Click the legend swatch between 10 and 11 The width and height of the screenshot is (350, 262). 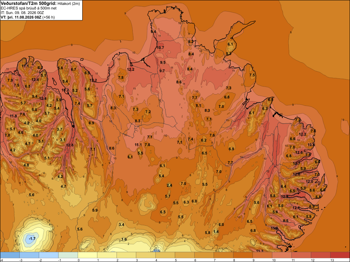282,255
